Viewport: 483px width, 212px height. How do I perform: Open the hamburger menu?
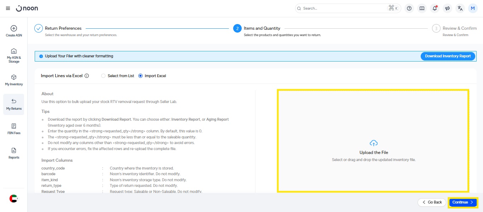[8, 8]
